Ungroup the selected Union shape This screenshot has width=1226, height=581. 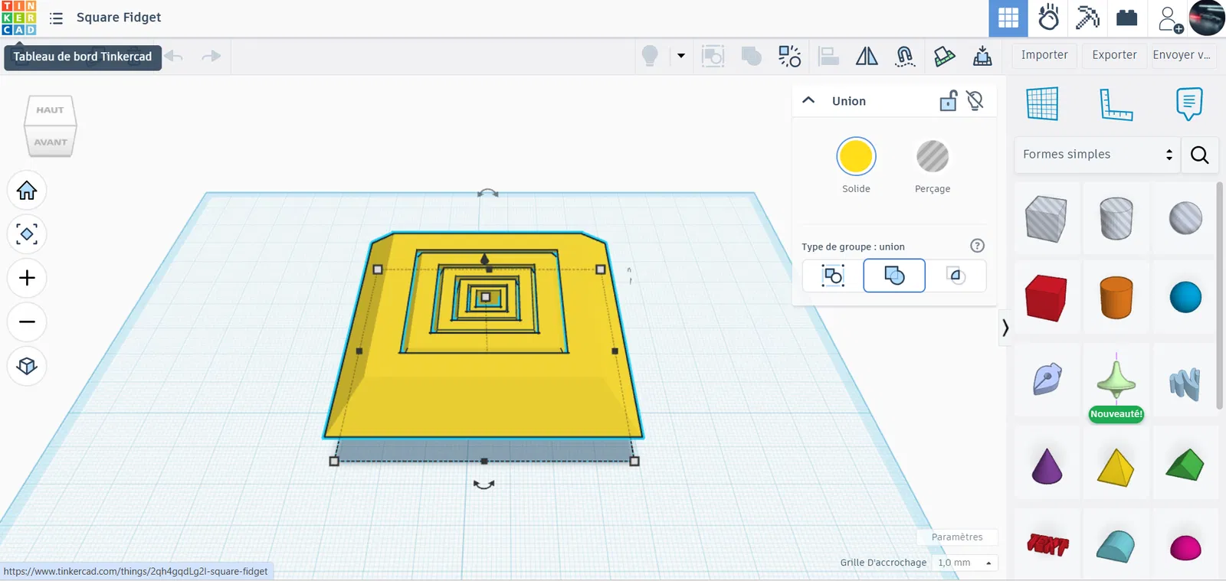point(789,56)
